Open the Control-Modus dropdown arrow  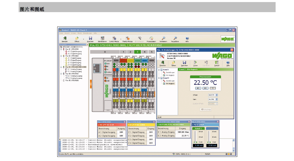121,39
